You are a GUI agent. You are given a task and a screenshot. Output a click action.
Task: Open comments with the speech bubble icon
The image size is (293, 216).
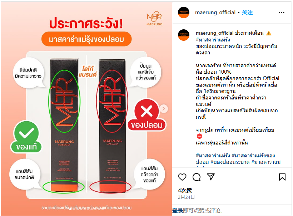(x=197, y=177)
